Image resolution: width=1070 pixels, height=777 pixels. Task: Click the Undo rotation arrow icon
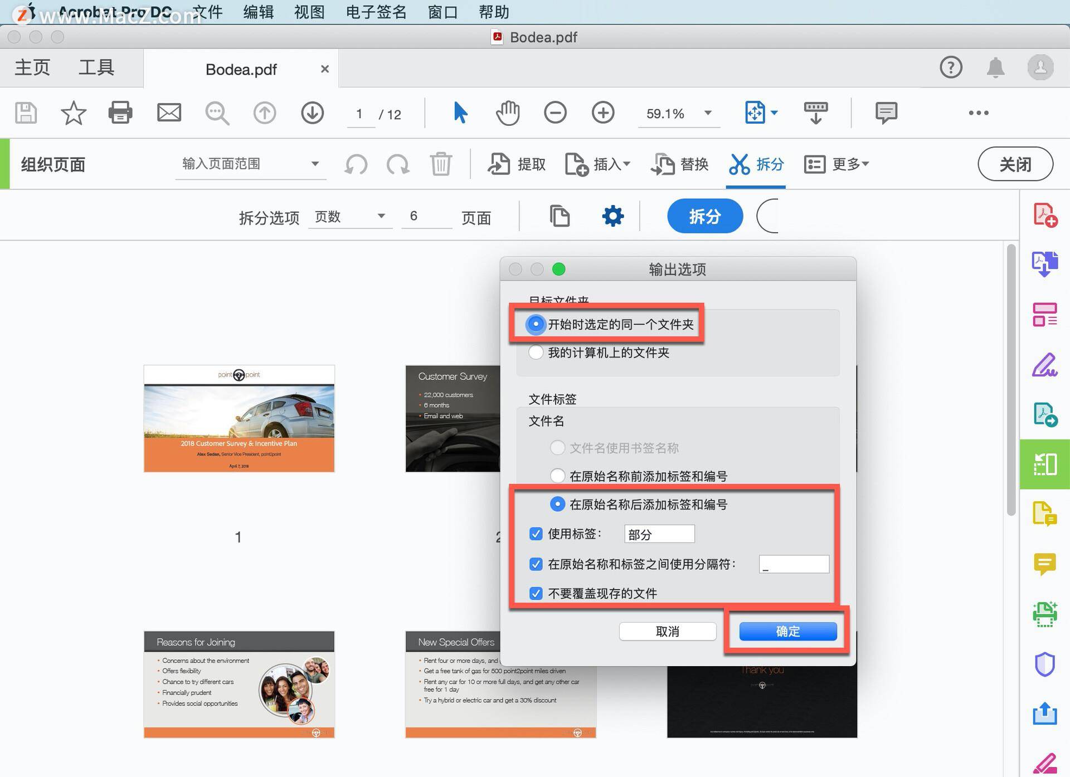point(356,164)
